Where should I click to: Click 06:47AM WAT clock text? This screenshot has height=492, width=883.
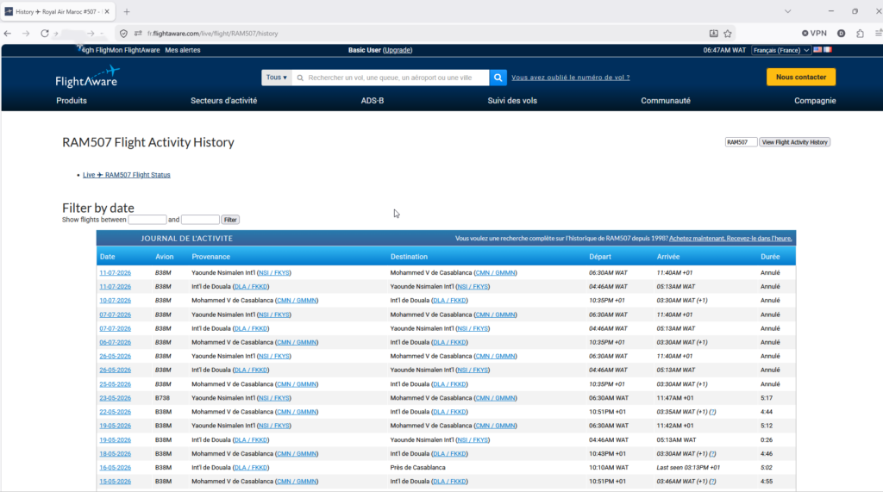(724, 50)
